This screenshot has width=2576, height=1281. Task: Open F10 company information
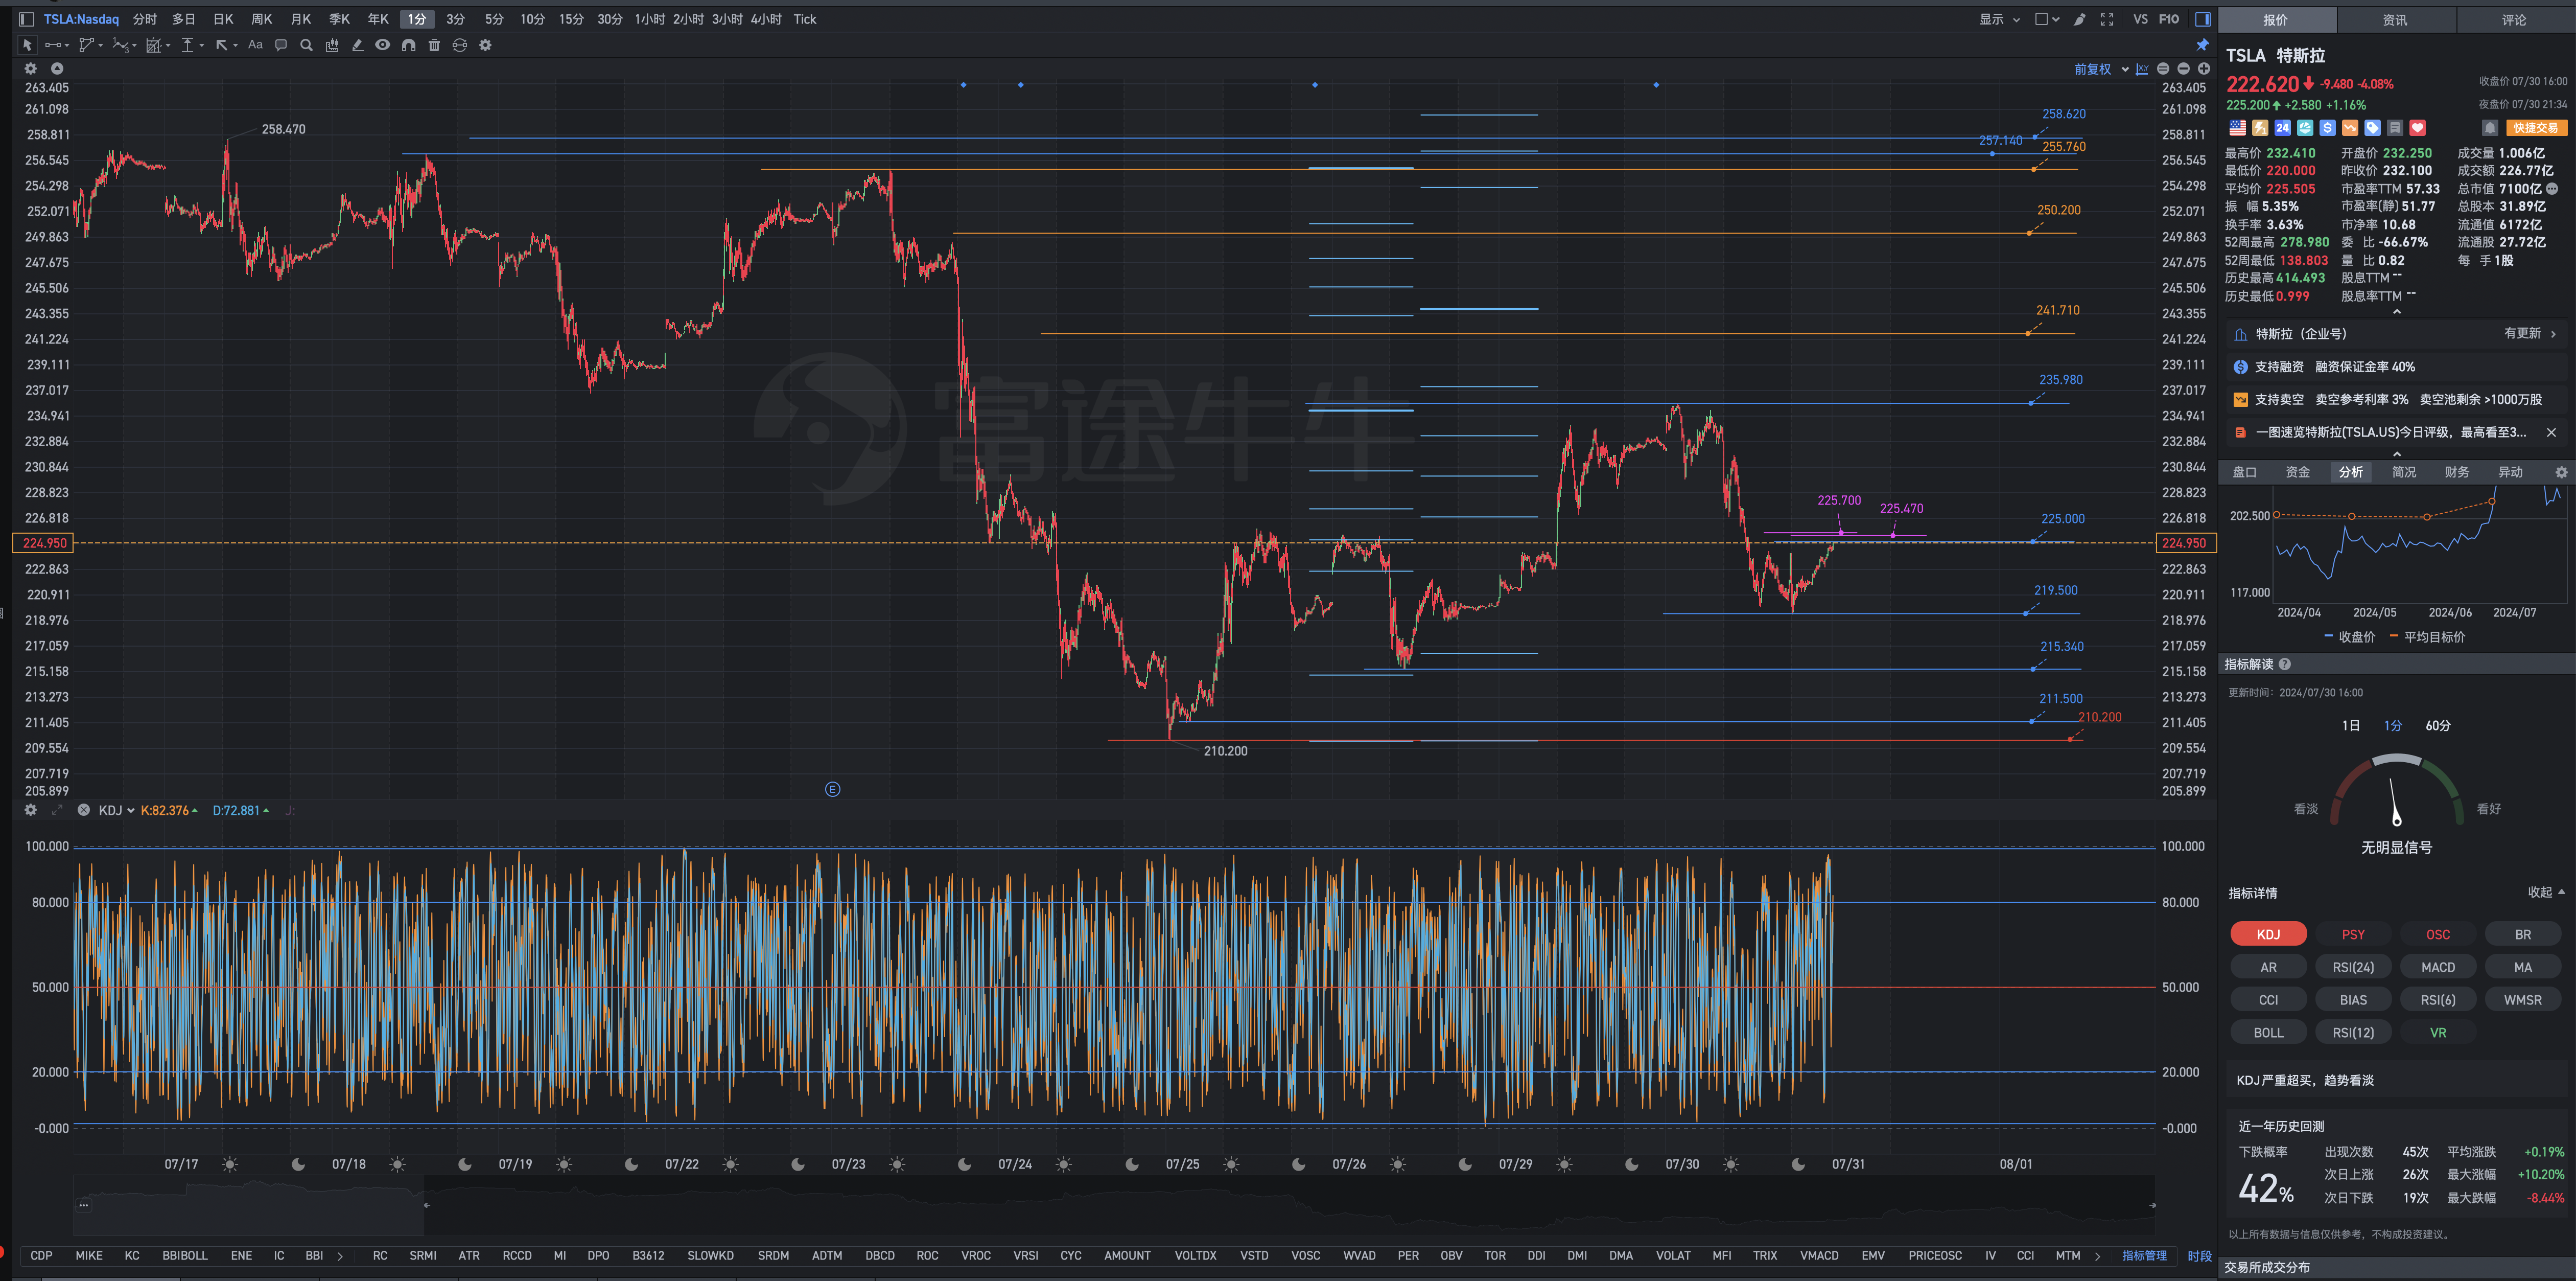pyautogui.click(x=2169, y=19)
